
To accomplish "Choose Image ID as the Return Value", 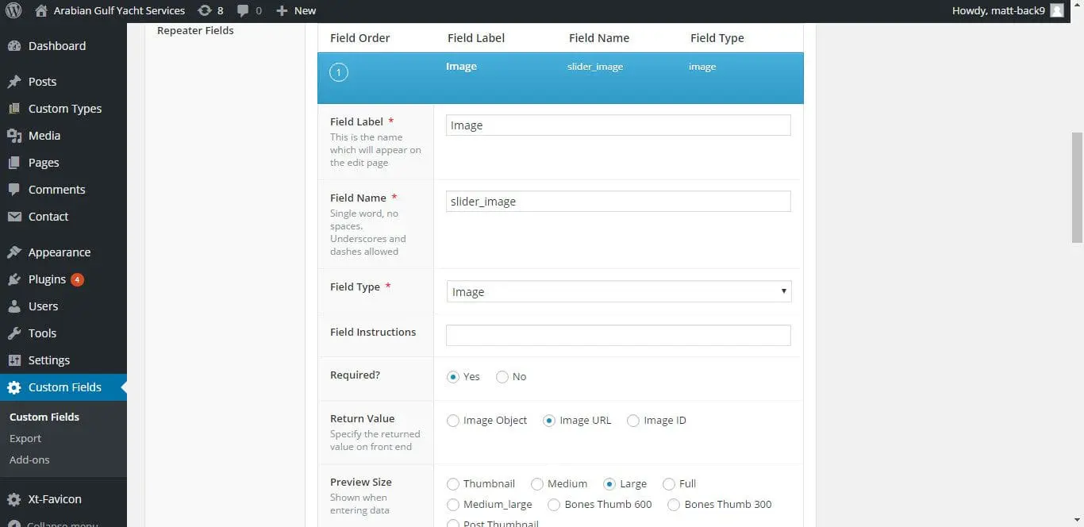I will tap(633, 420).
